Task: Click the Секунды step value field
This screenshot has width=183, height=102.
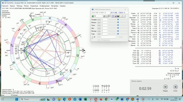Action: 104,20
